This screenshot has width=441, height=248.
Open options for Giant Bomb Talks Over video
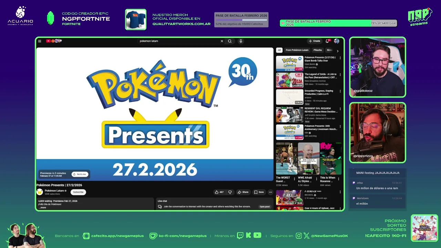[340, 58]
